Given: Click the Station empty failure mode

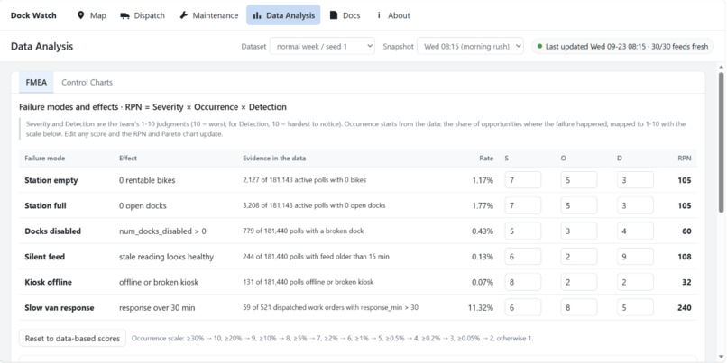Looking at the screenshot, I should [51, 180].
